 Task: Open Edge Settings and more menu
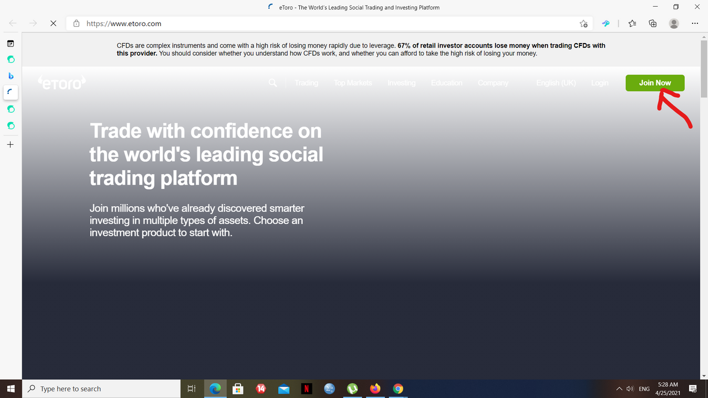tap(695, 24)
